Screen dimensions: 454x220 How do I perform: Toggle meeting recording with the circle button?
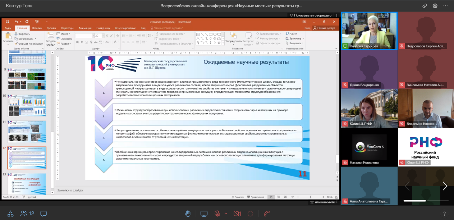coord(251,214)
